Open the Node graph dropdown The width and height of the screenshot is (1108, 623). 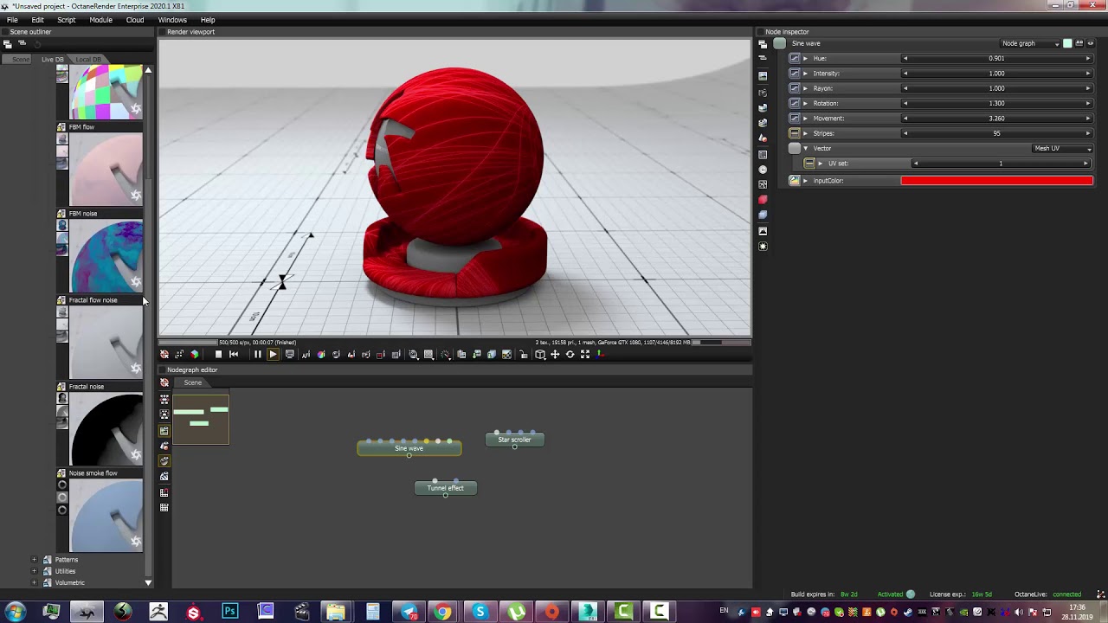point(1030,43)
